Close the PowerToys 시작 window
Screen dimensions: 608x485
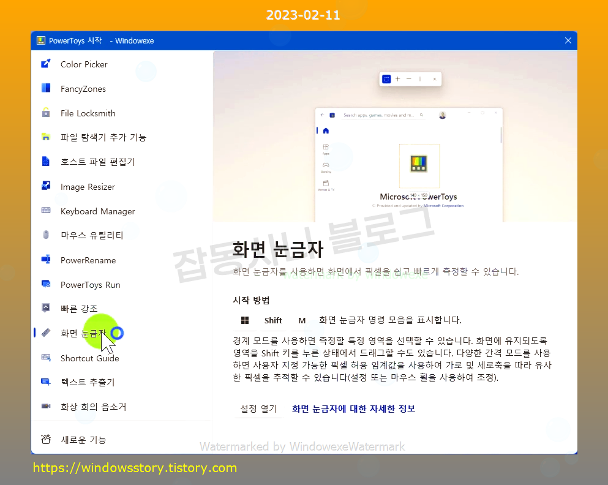568,40
